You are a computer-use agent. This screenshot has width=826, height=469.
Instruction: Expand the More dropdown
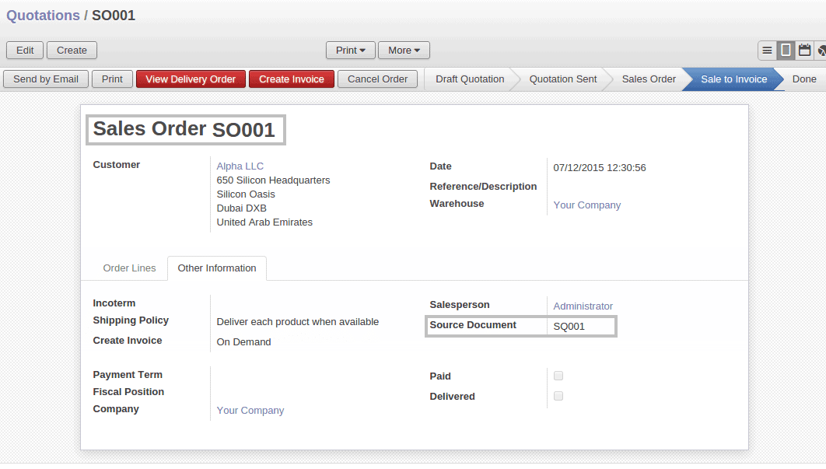[x=404, y=50]
